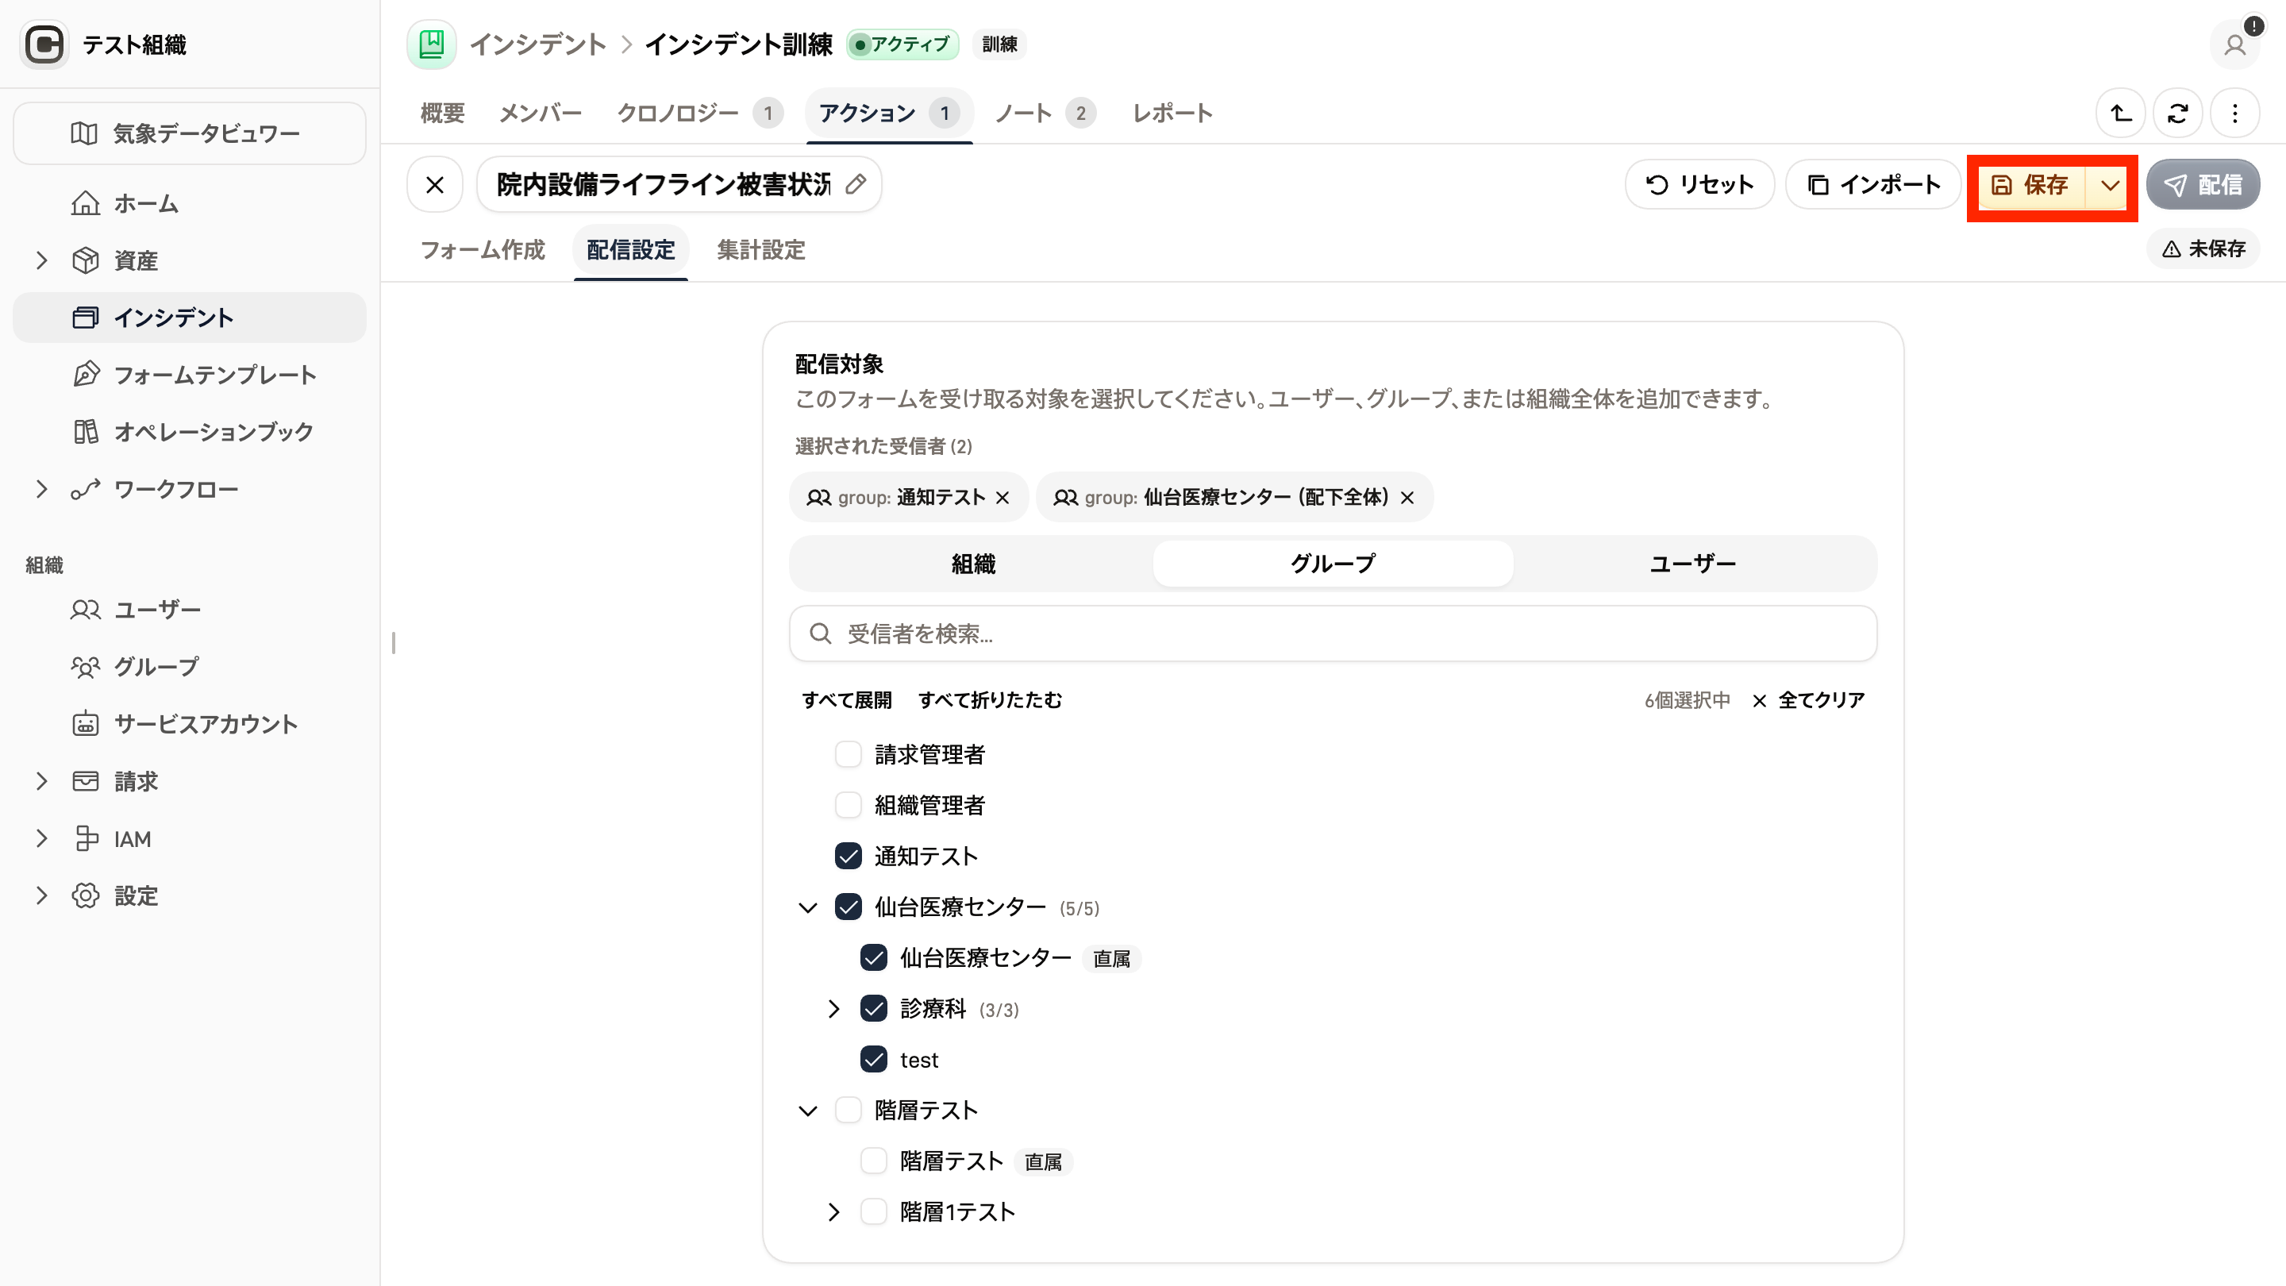
Task: Click the 保存 save button
Action: click(x=2030, y=185)
